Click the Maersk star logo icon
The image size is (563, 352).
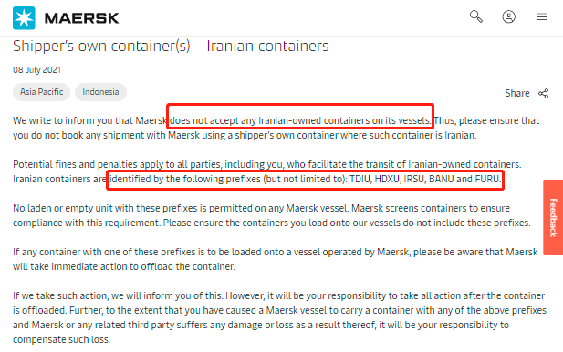24,18
